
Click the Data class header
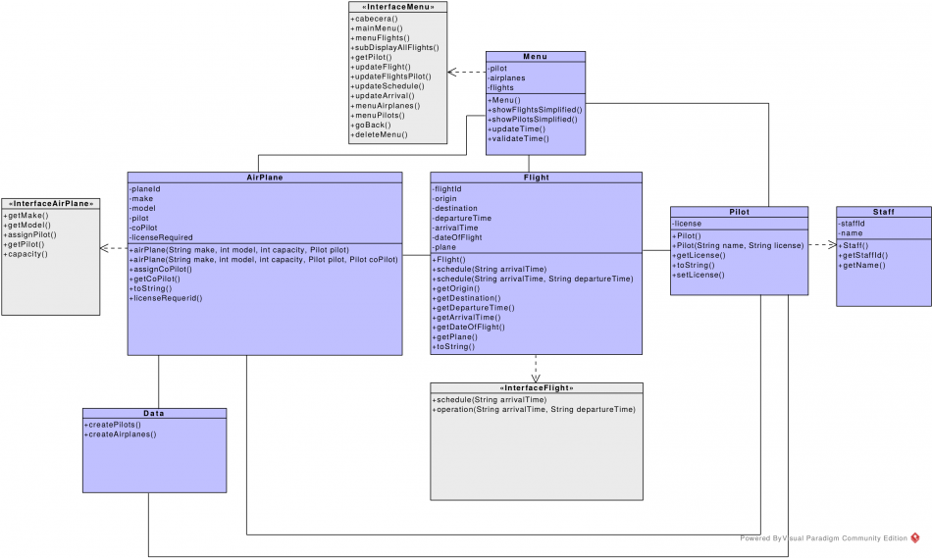coord(154,414)
